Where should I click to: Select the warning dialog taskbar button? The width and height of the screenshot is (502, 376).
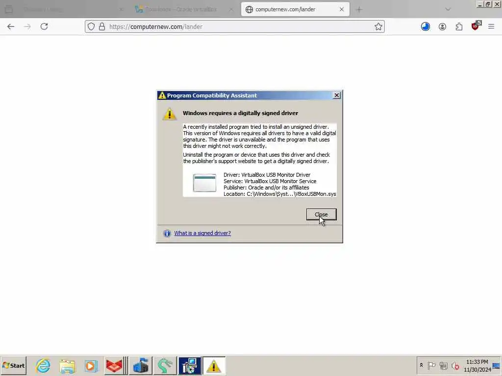[214, 366]
